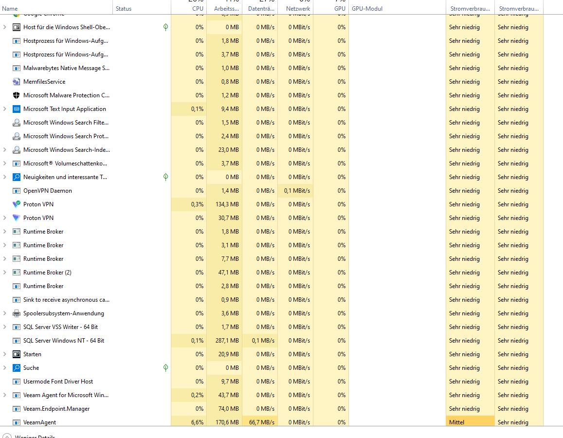Click the Starten process icon
This screenshot has height=438, width=563.
click(16, 354)
